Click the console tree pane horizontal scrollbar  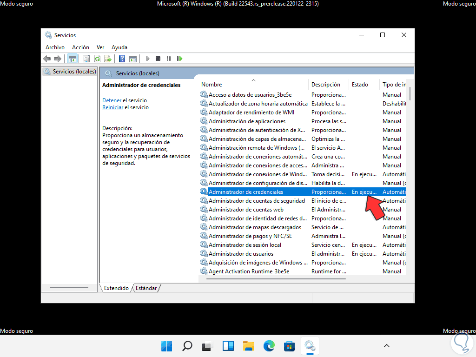pyautogui.click(x=69, y=287)
